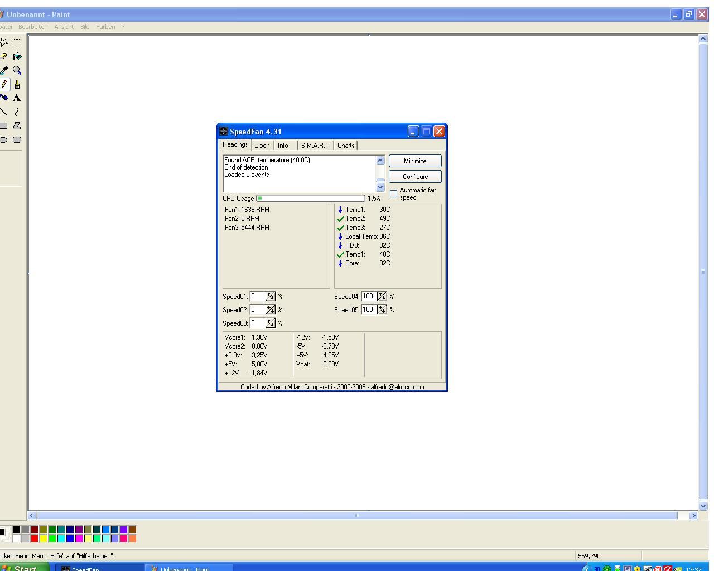Enable the Automatic fan speed checkbox

pos(394,193)
